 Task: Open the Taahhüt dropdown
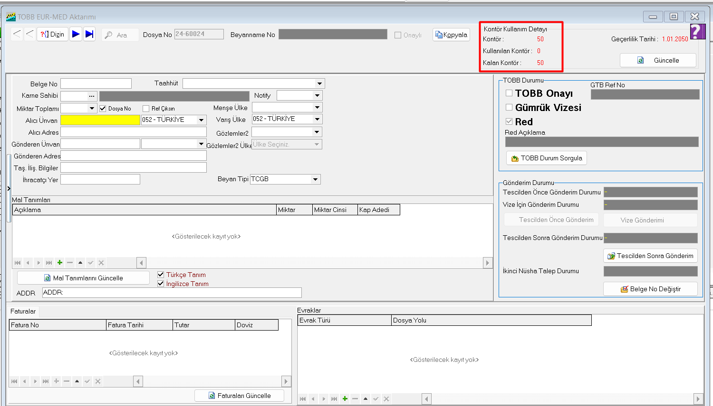click(x=319, y=83)
